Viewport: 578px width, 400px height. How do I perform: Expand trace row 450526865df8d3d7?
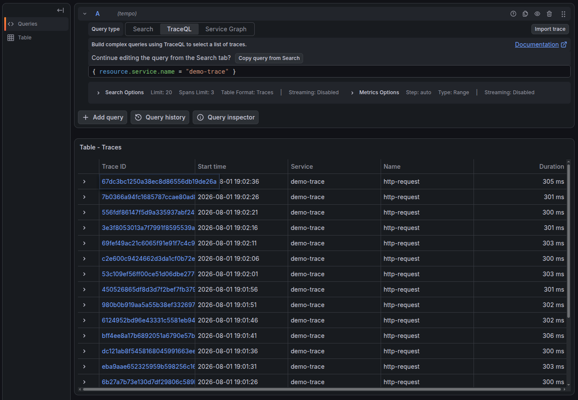[x=84, y=290]
